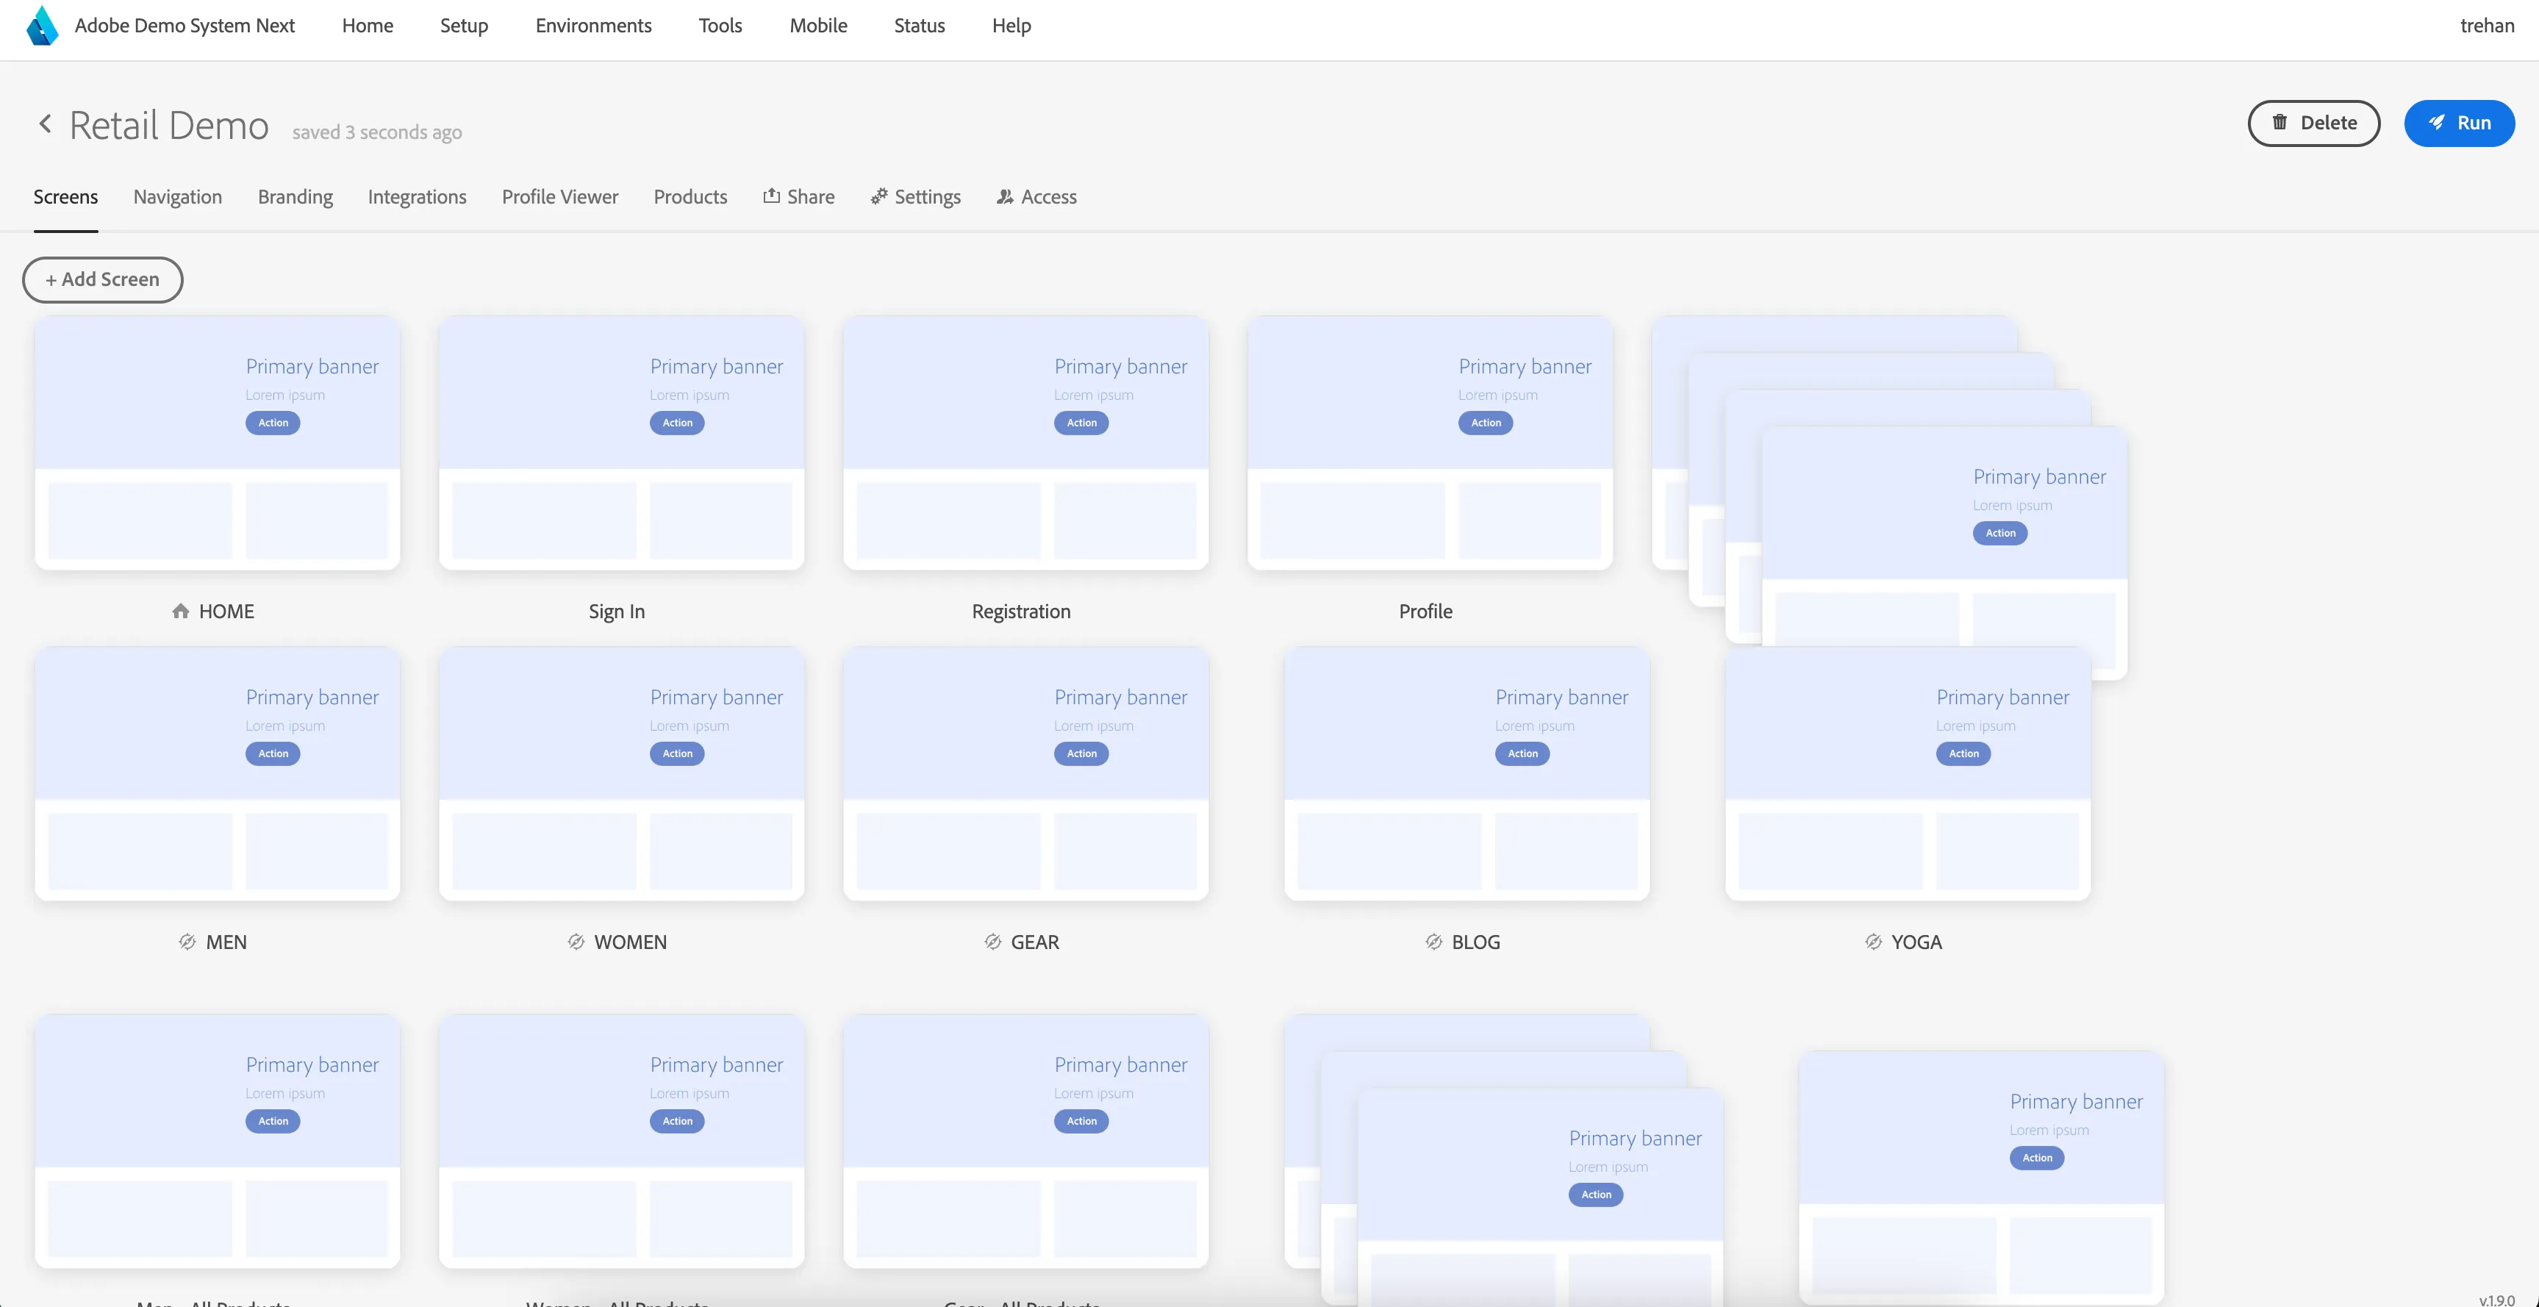Open the Setup menu

click(x=463, y=26)
